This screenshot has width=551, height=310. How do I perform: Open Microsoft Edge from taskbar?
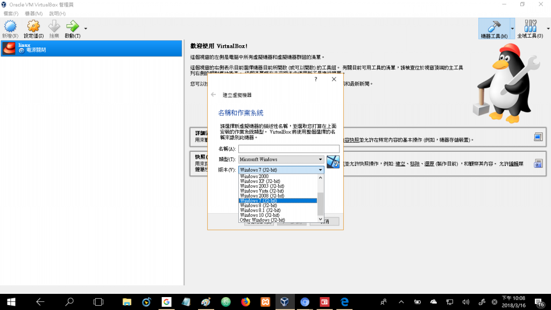pos(344,302)
